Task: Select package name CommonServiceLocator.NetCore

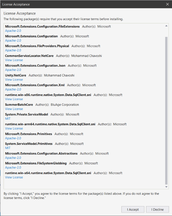Action: [x=29, y=56]
